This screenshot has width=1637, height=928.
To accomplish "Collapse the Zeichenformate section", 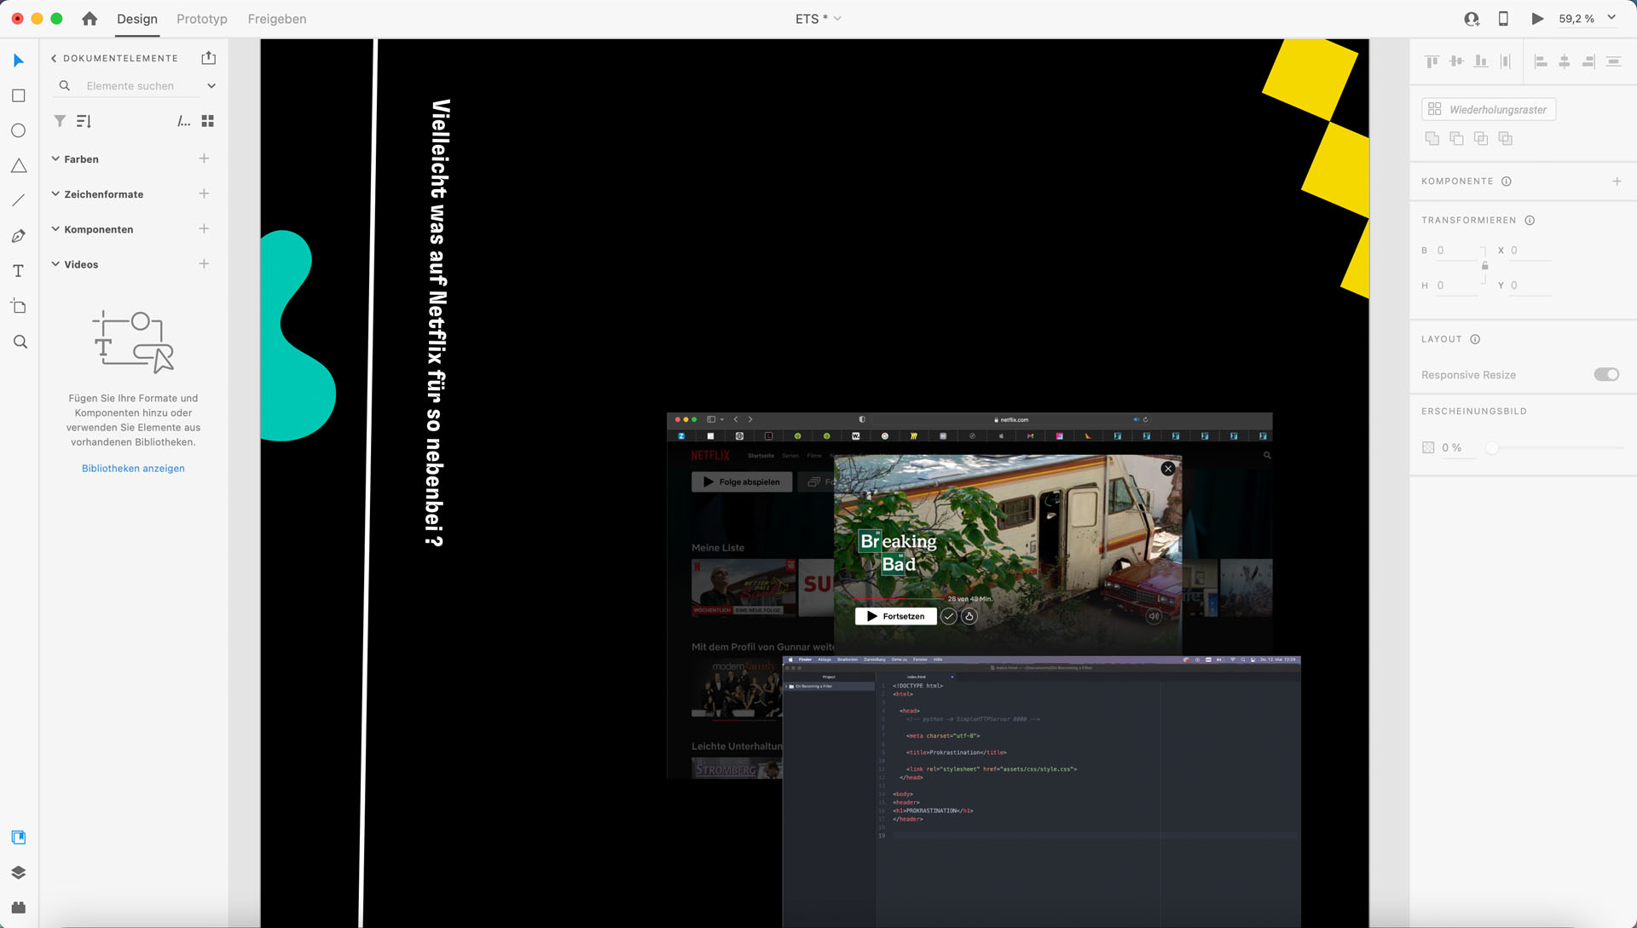I will [x=55, y=193].
